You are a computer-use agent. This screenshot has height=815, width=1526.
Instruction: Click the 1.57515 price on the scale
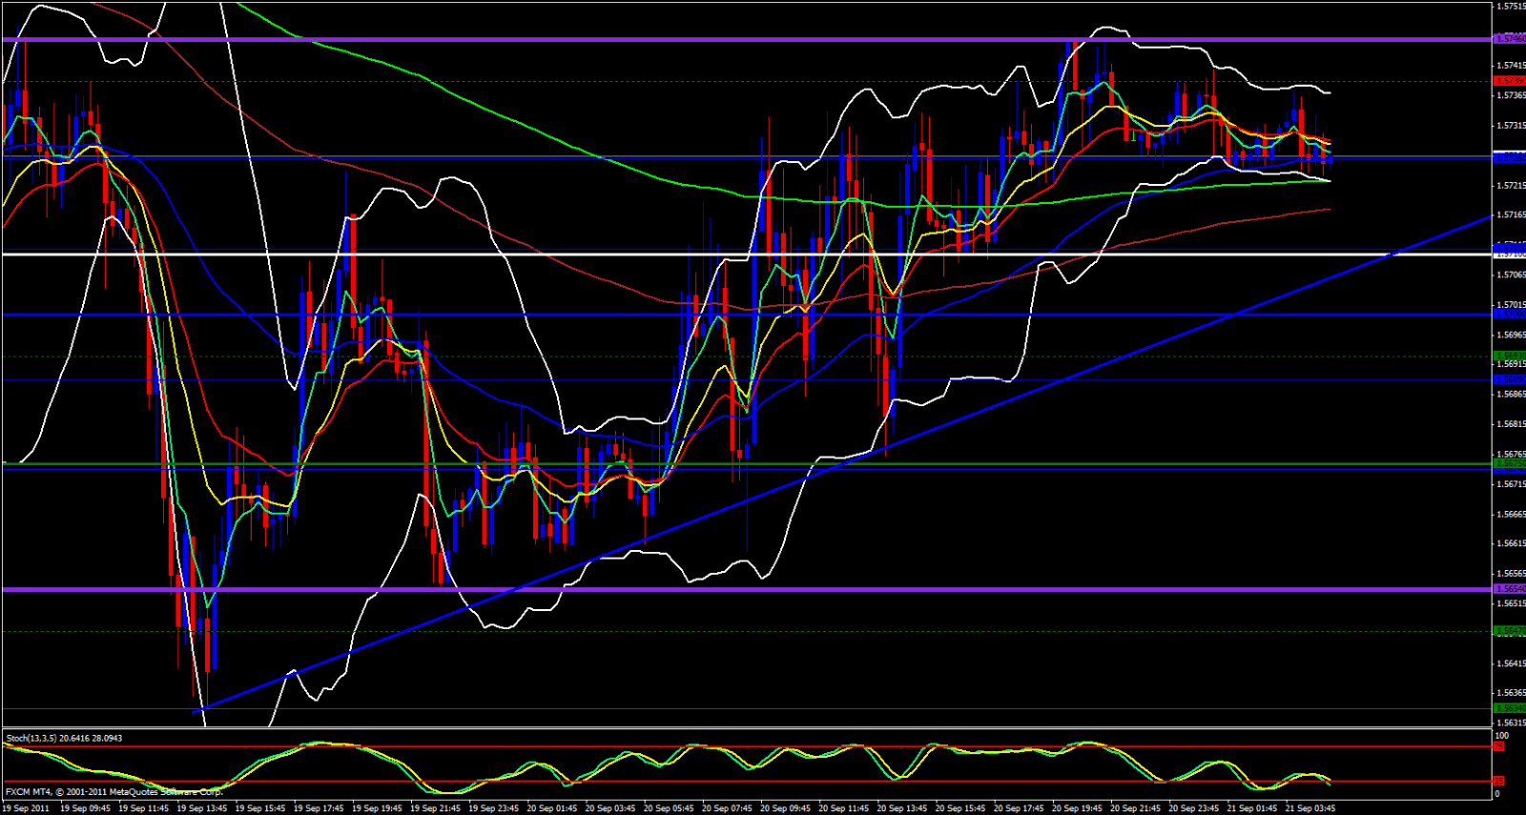(1509, 6)
